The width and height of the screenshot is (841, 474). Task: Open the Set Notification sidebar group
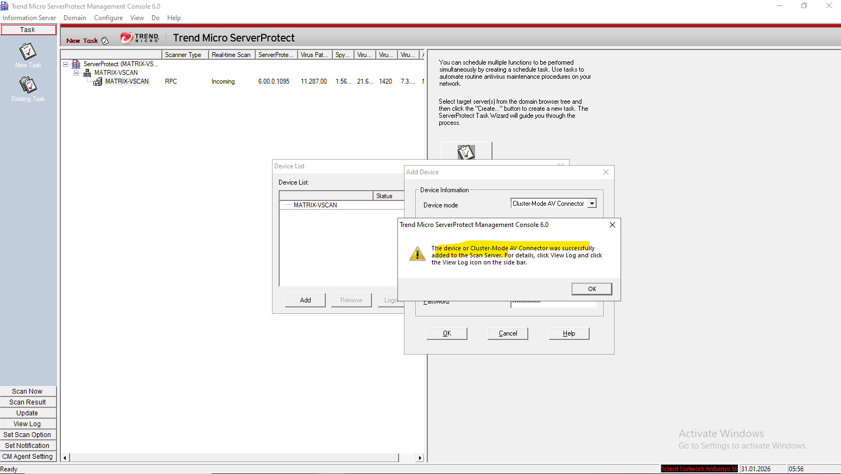28,446
